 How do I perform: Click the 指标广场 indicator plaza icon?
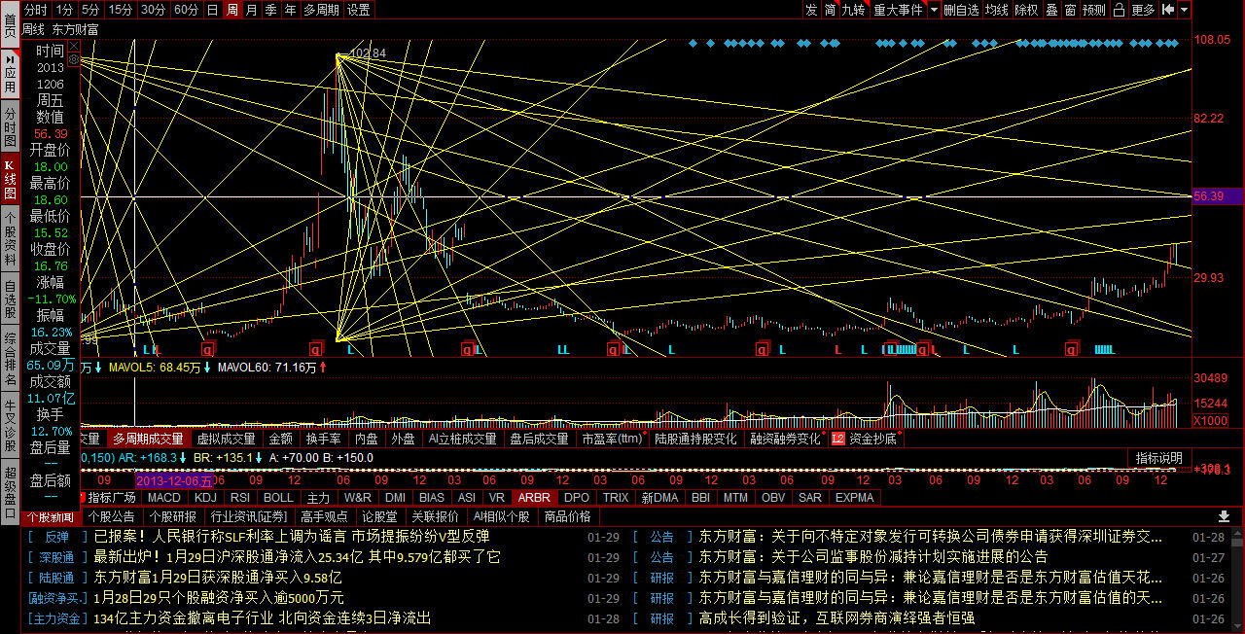(112, 497)
